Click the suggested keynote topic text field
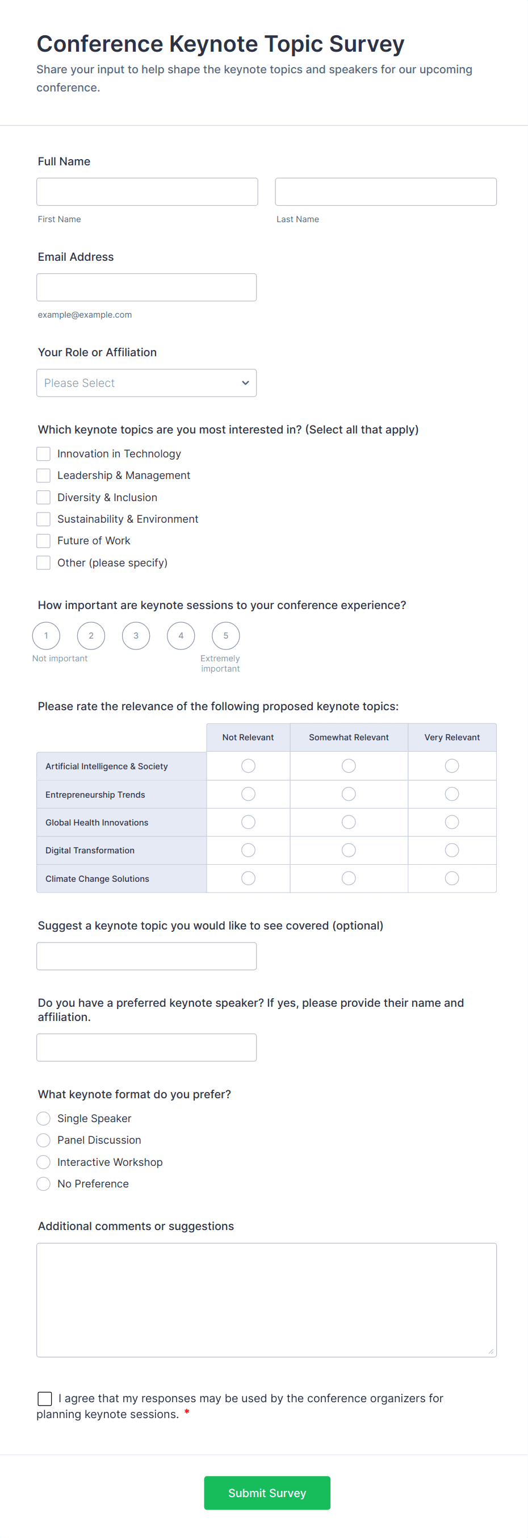 (146, 956)
